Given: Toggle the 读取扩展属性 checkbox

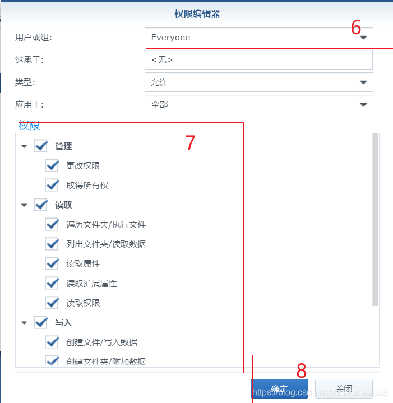Looking at the screenshot, I should [52, 283].
